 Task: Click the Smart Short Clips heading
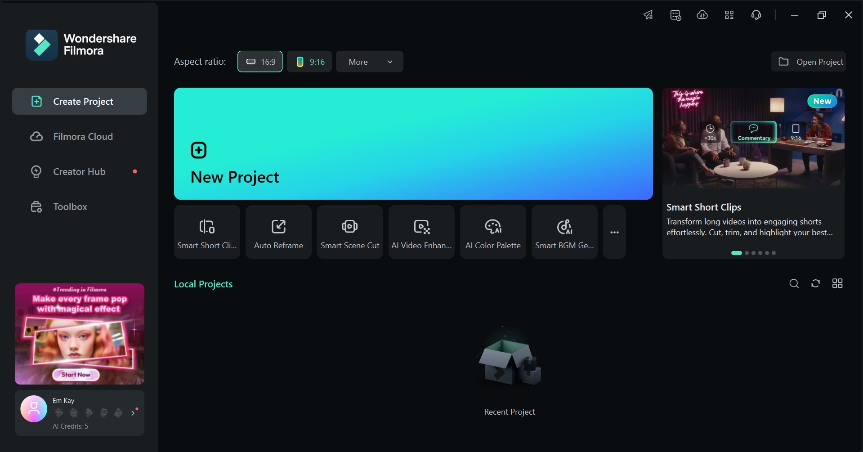click(x=704, y=207)
